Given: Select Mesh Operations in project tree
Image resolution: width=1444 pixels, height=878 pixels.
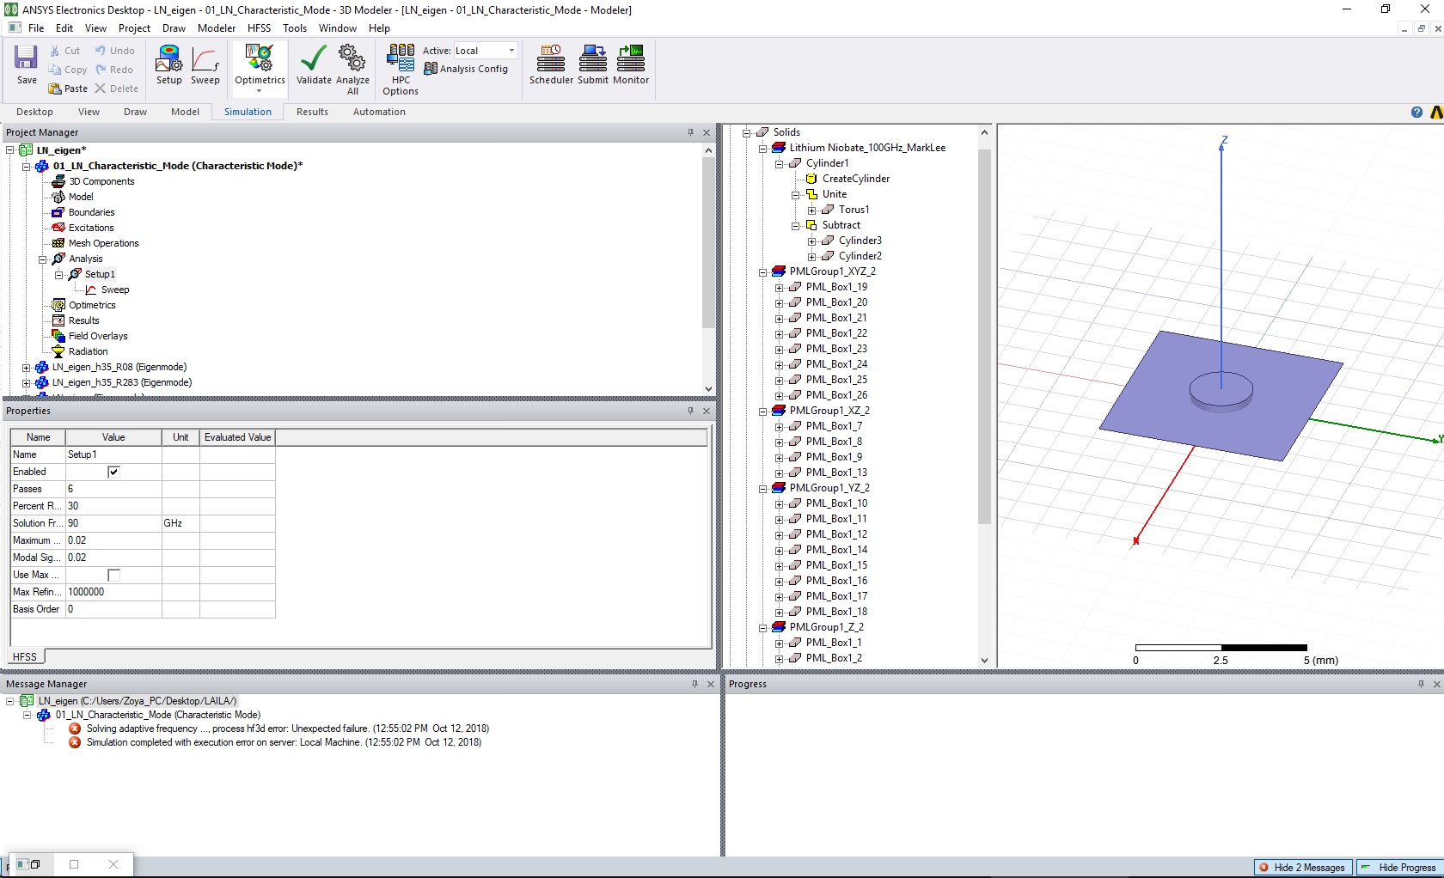Looking at the screenshot, I should 103,243.
